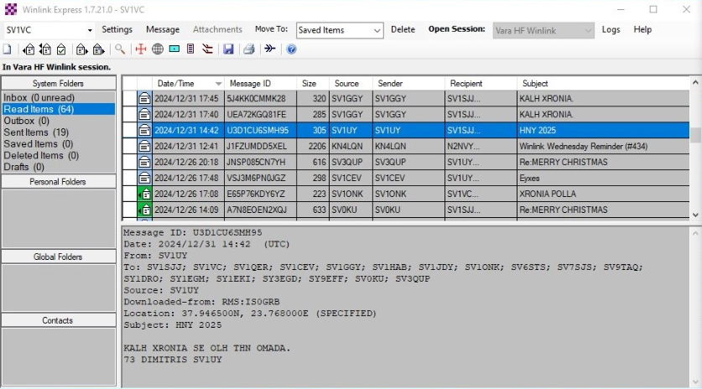Click the dark blue arrow toolbar icon

270,49
